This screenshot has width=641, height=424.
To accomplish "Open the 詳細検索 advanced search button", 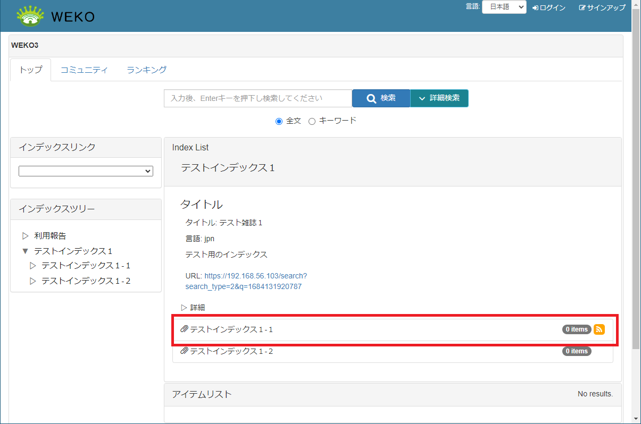I will coord(439,98).
